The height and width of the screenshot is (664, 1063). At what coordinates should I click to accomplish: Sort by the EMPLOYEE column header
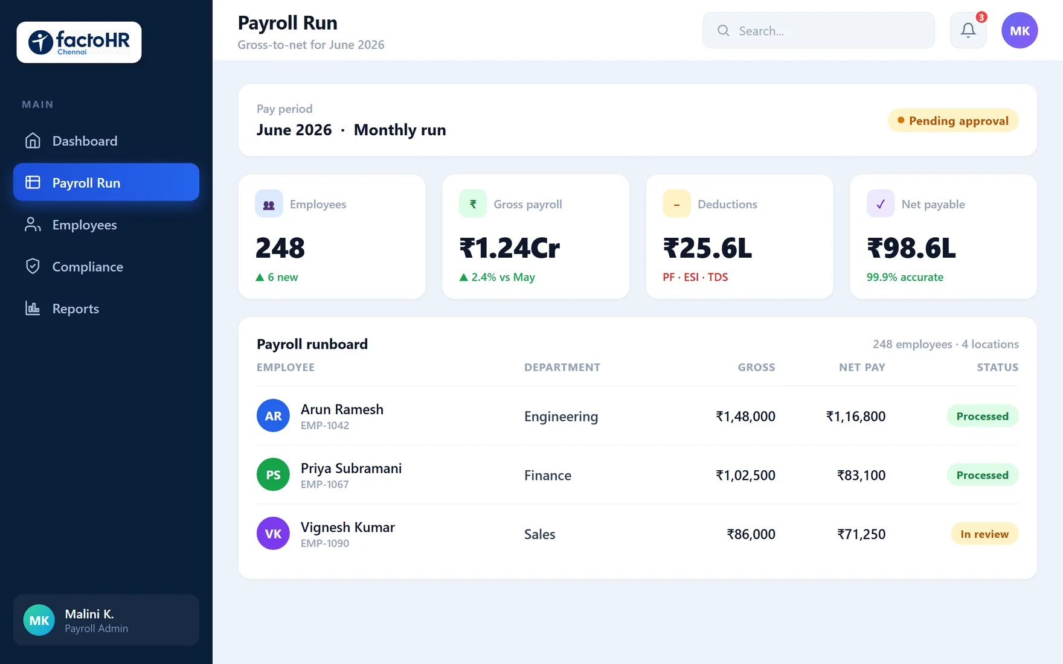point(286,367)
